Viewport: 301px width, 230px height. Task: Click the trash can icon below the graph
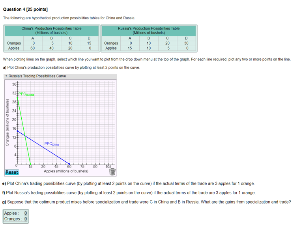click(112, 172)
